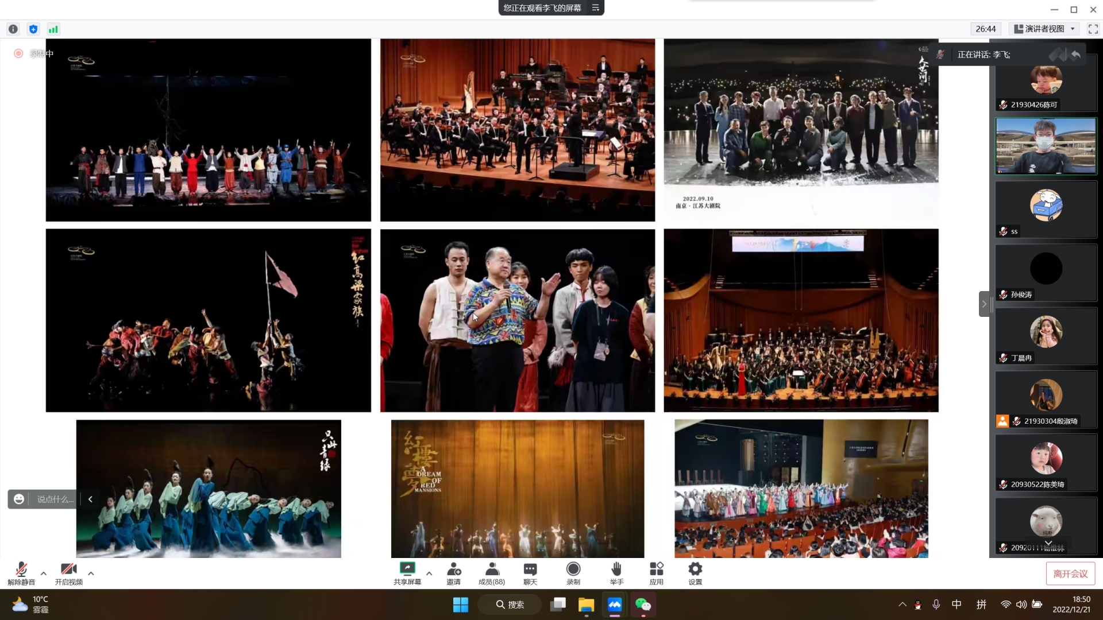Click the invite participants icon
The image size is (1103, 620).
coord(454,573)
